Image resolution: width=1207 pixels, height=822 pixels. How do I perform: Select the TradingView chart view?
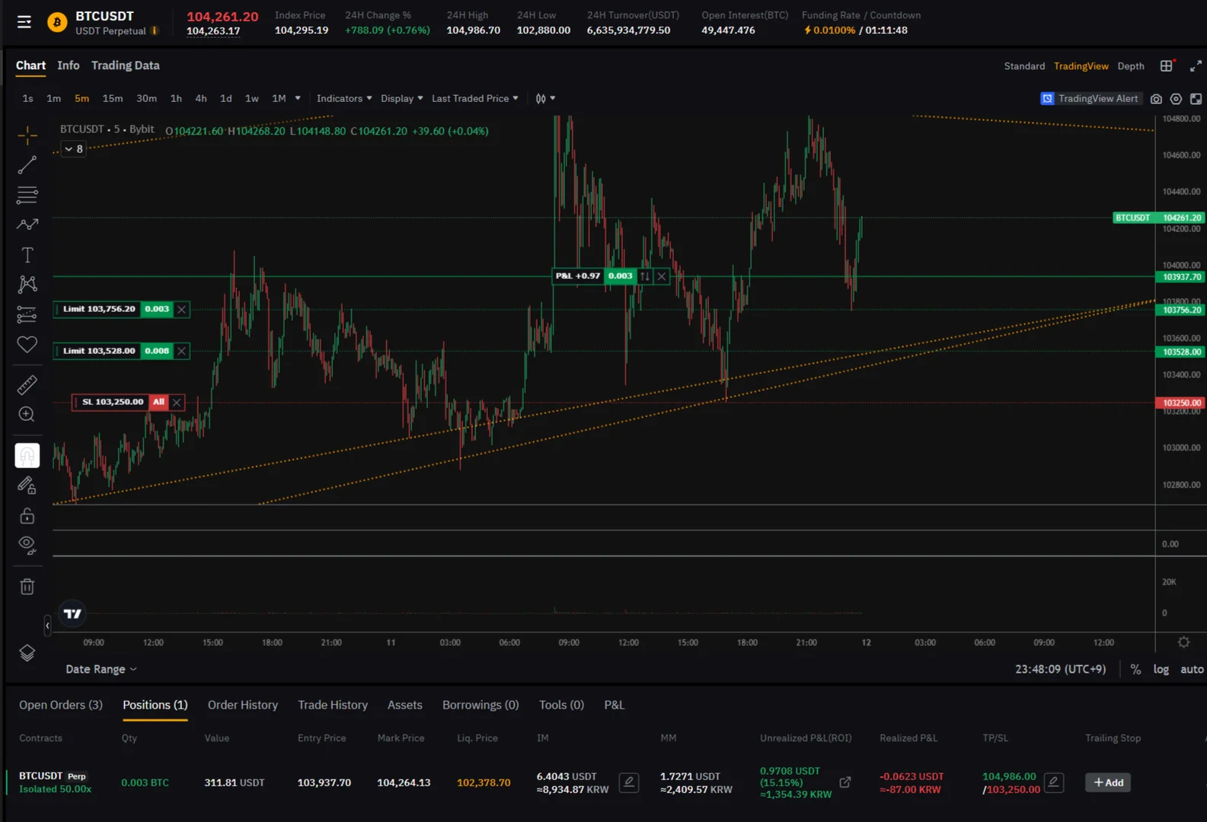coord(1081,66)
